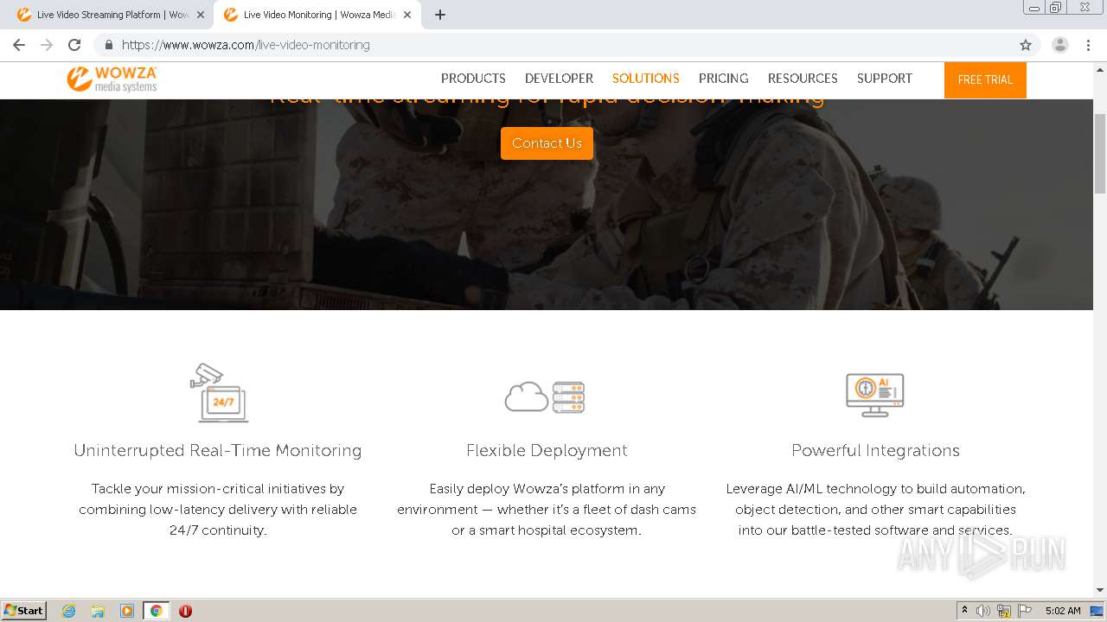Image resolution: width=1107 pixels, height=622 pixels.
Task: View site security lock information
Action: (109, 45)
